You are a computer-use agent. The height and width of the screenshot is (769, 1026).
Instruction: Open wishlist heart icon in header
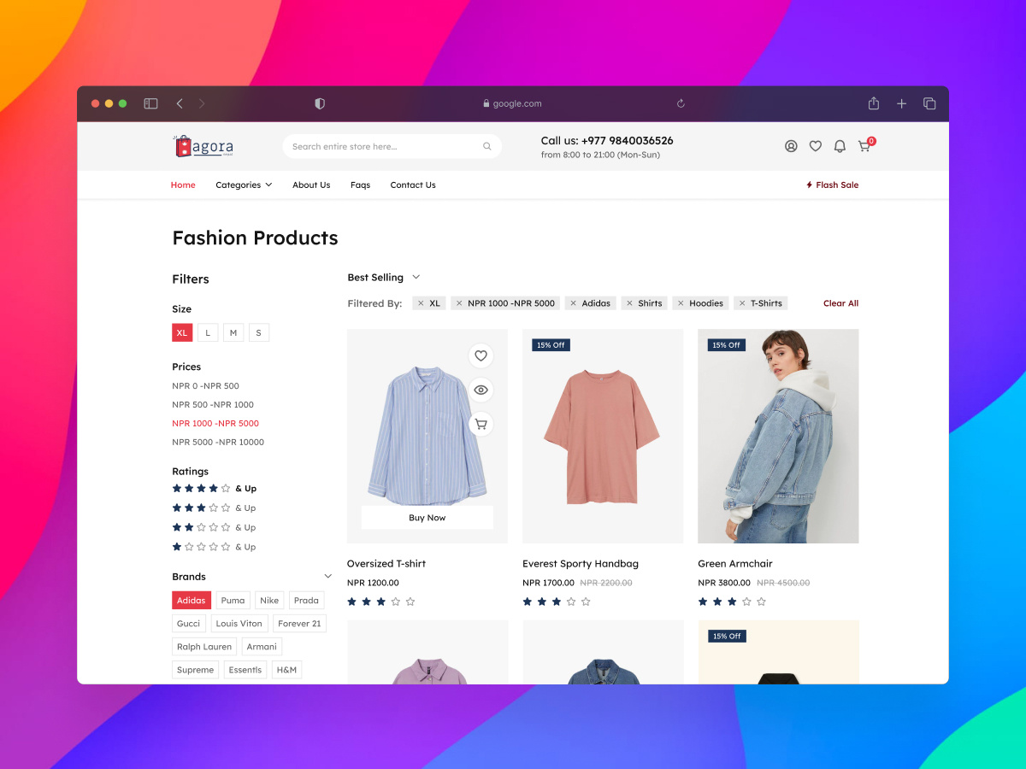click(816, 146)
